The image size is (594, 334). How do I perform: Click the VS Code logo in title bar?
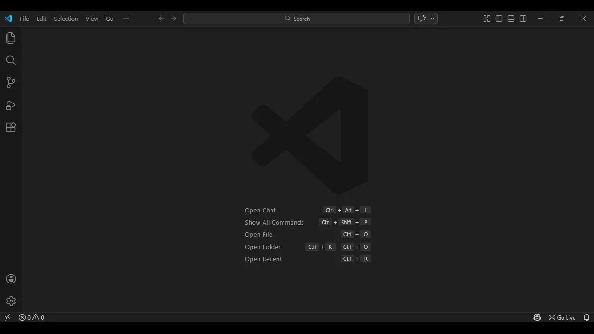click(8, 19)
